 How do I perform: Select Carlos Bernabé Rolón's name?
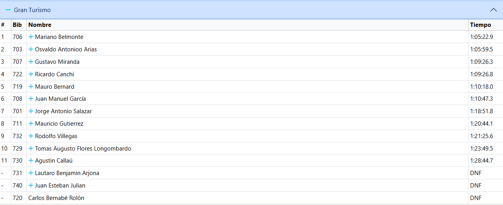pos(56,198)
